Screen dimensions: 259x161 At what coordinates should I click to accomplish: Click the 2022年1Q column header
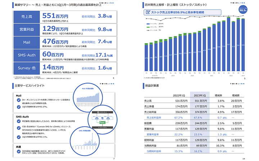179,95
